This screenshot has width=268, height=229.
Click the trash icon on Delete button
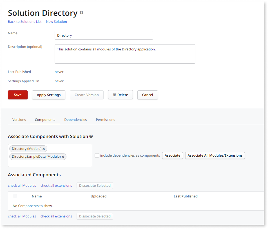[114, 95]
